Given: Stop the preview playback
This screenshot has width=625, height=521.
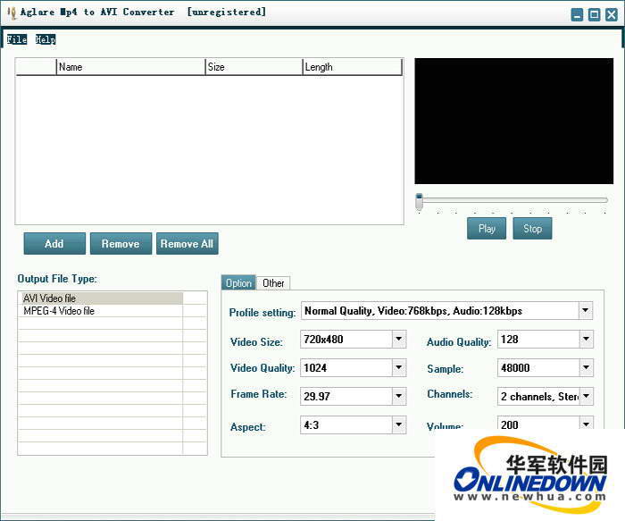Looking at the screenshot, I should [532, 228].
